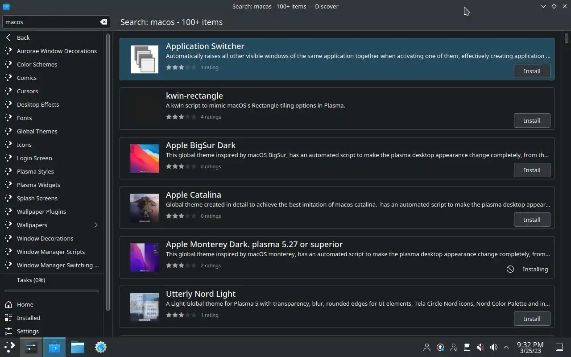This screenshot has height=357, width=571.
Task: Click the Apple Monterey Dark title
Action: tap(254, 244)
